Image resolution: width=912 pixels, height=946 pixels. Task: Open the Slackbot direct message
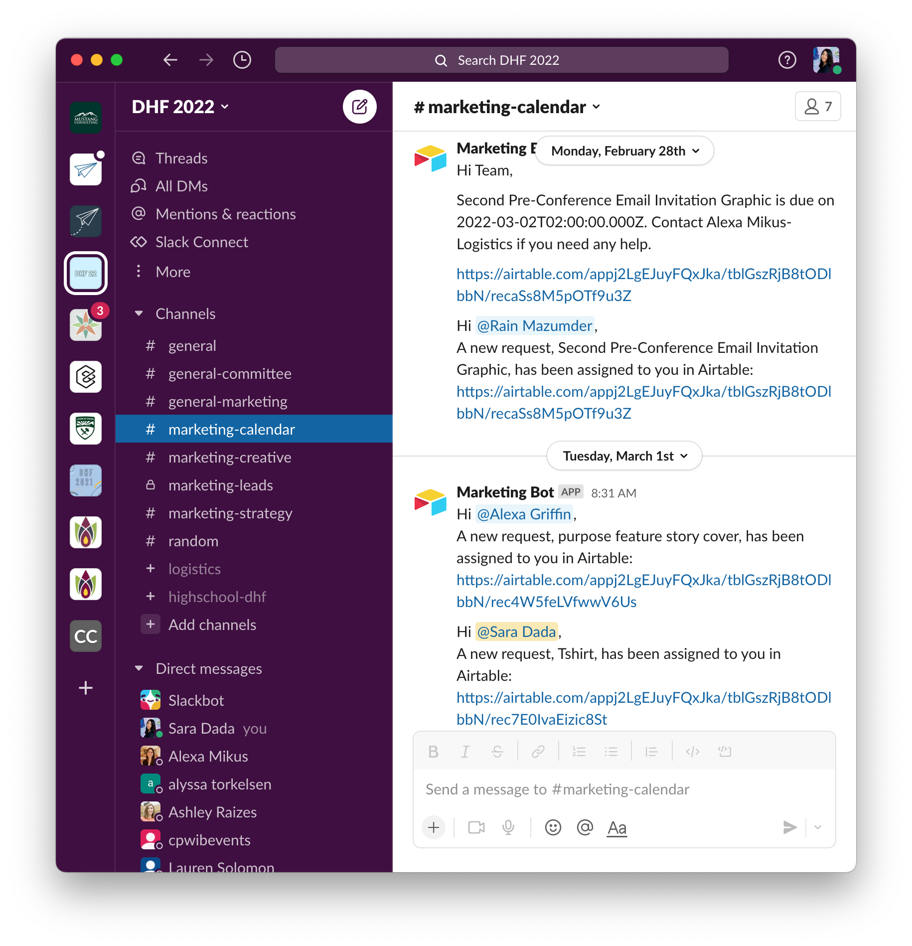pyautogui.click(x=254, y=700)
